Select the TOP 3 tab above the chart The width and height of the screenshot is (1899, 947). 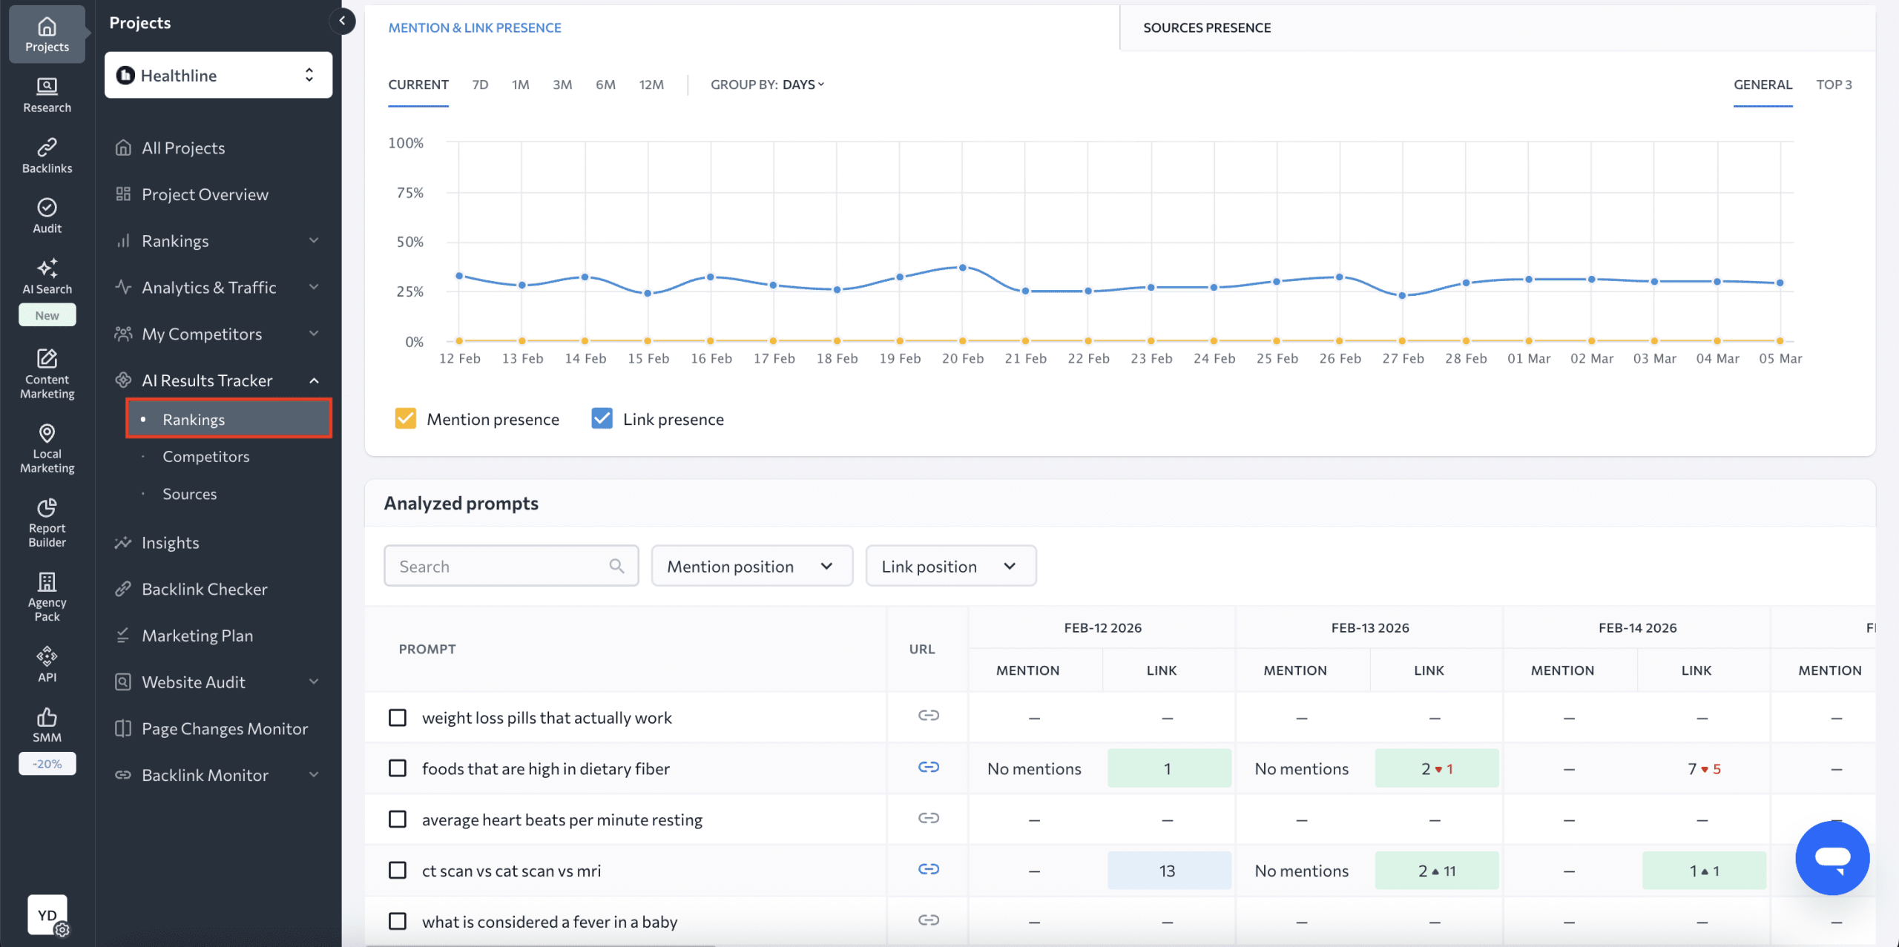[1834, 84]
